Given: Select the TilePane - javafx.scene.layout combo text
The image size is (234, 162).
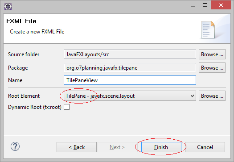Looking at the screenshot, I should [x=100, y=96].
